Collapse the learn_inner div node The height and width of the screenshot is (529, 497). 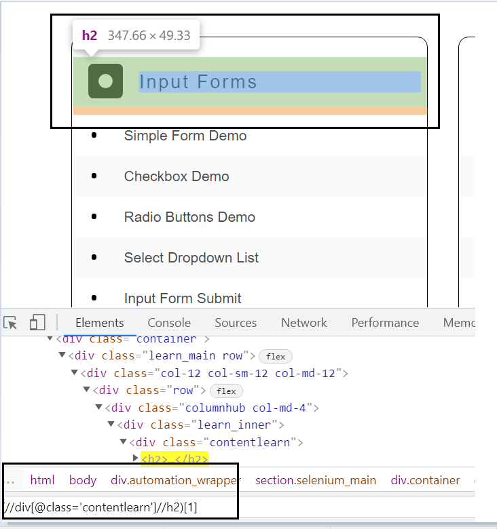[x=111, y=425]
